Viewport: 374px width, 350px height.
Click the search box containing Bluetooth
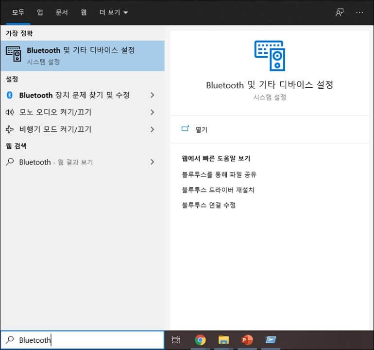coord(83,340)
